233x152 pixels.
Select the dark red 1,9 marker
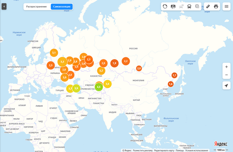114,63
